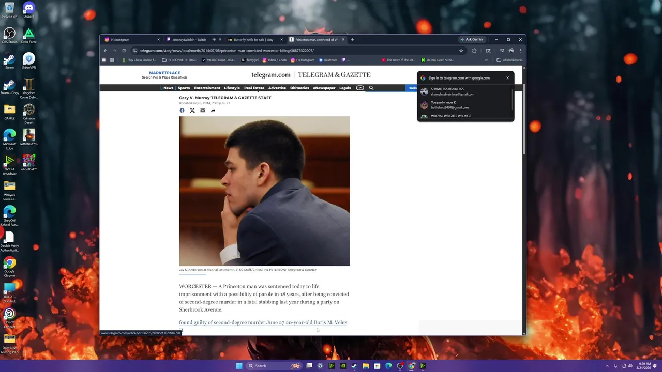Viewport: 662px width, 372px height.
Task: Click the share arrow icon under byline
Action: (x=213, y=110)
